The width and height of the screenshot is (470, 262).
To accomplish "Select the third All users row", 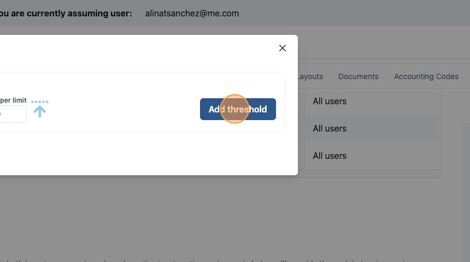I will click(x=372, y=156).
